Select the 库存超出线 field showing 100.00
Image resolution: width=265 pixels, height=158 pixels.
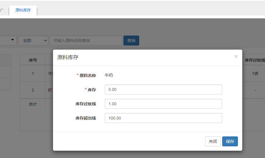pyautogui.click(x=163, y=118)
